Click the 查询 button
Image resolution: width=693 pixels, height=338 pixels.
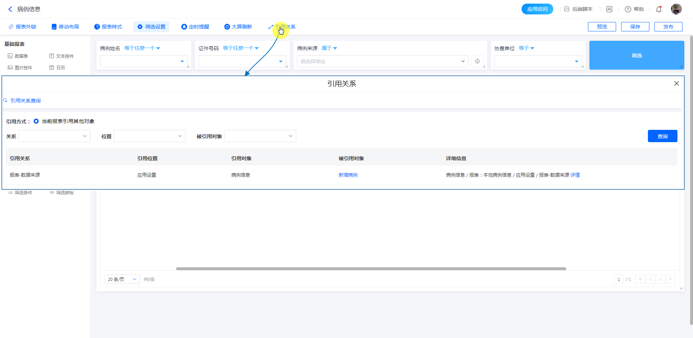click(x=662, y=136)
